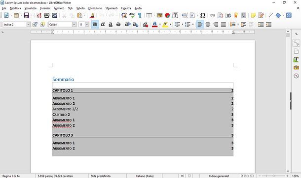Insert a chart using pie icon

167,15
